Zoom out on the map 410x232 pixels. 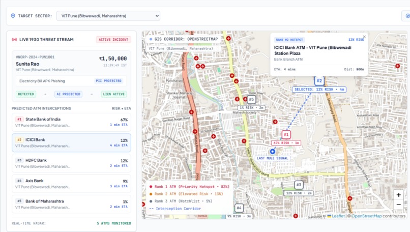(x=398, y=205)
